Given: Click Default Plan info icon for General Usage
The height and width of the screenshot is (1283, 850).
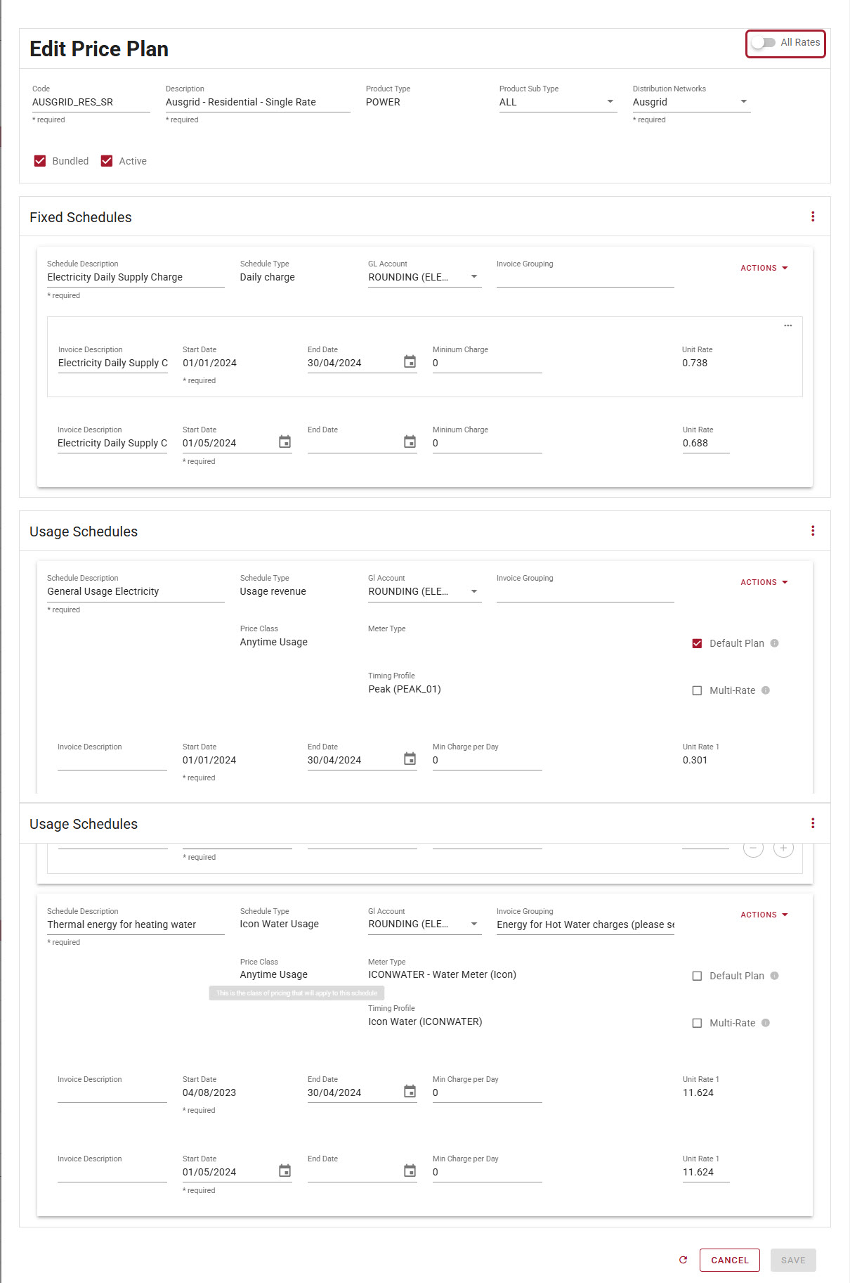Looking at the screenshot, I should [774, 643].
